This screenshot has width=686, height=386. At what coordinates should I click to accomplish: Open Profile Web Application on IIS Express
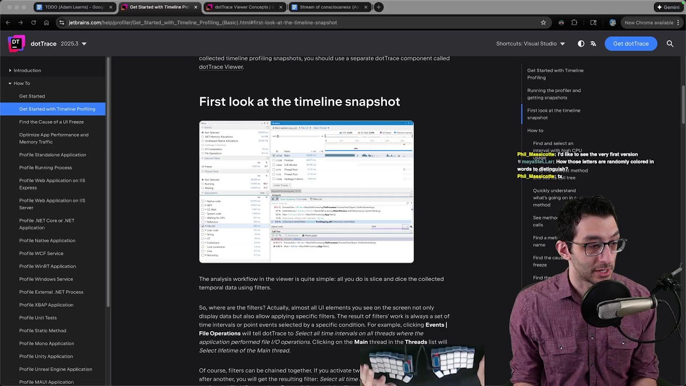52,184
